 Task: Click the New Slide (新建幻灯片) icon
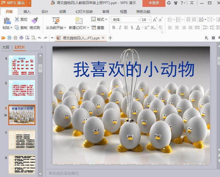(x=79, y=21)
